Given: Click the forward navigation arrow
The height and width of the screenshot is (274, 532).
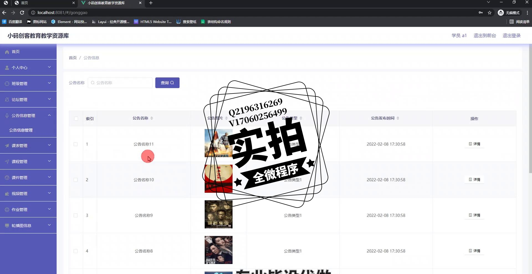Looking at the screenshot, I should click(x=13, y=13).
